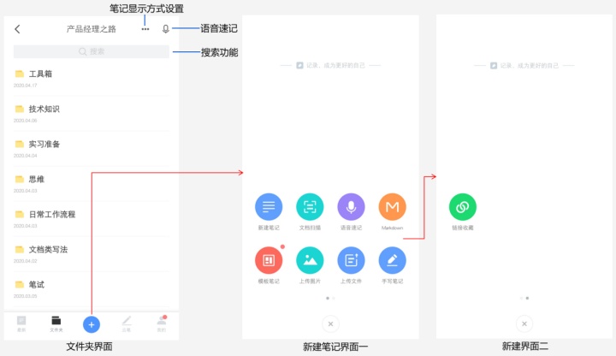Tap the microphone icon in header
The image size is (616, 356).
coord(165,29)
